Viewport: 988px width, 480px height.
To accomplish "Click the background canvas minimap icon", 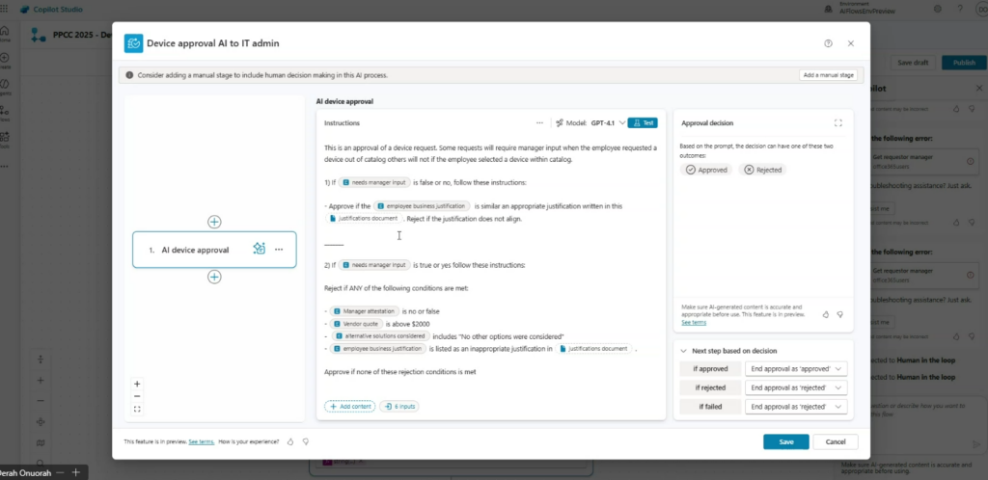I will (41, 442).
